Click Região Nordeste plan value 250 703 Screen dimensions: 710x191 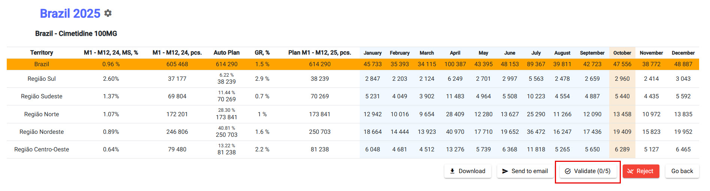tap(320, 132)
